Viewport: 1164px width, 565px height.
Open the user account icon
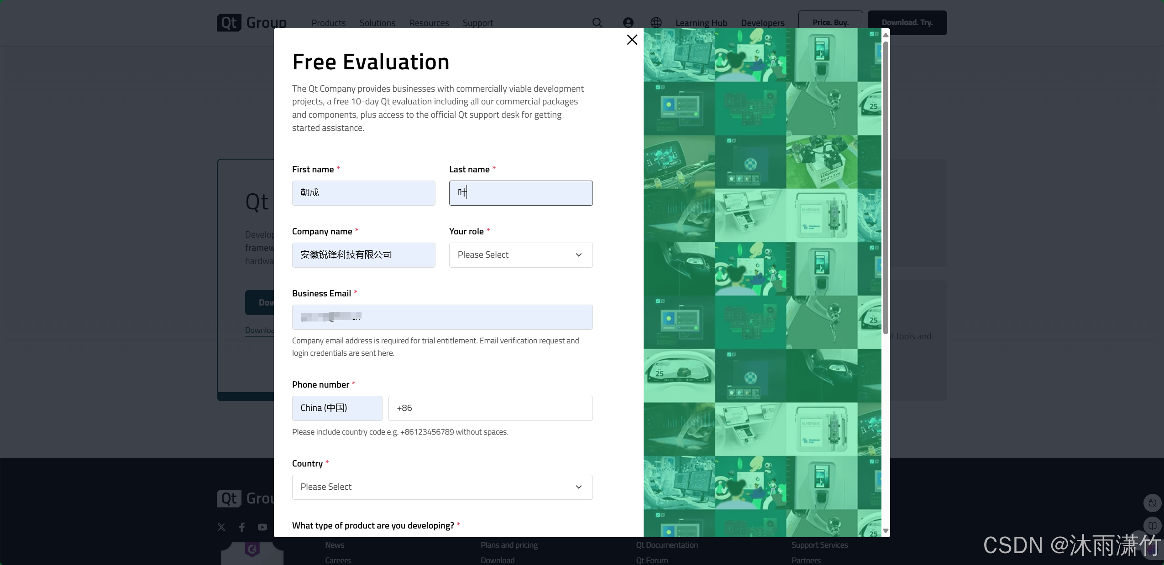pyautogui.click(x=628, y=22)
